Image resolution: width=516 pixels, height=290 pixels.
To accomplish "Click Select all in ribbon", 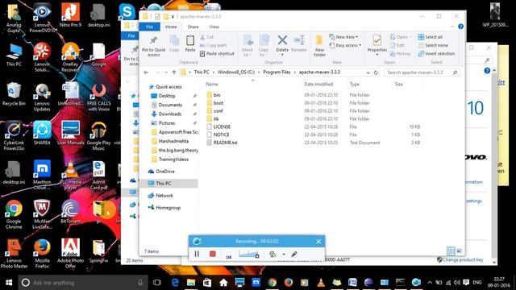I will [430, 37].
